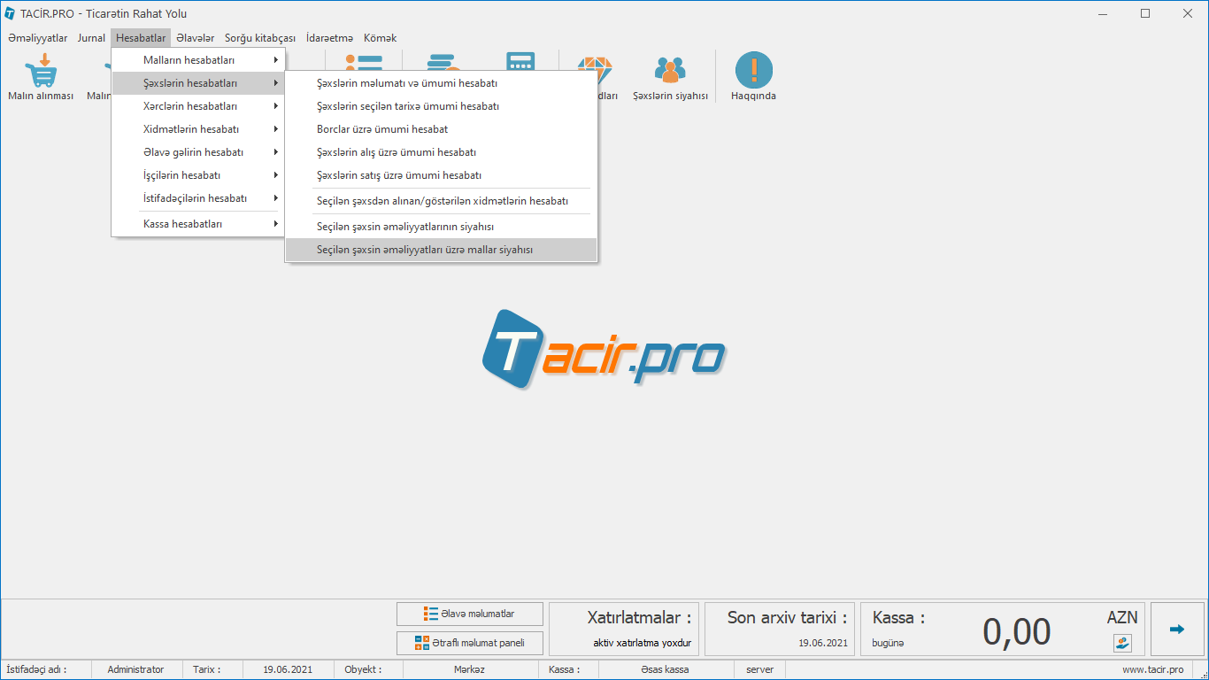Image resolution: width=1209 pixels, height=680 pixels.
Task: Open the Sorğu kitabçası menu
Action: click(x=259, y=38)
